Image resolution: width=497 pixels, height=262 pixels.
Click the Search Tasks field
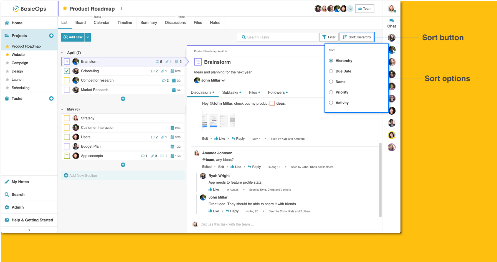[x=277, y=37]
